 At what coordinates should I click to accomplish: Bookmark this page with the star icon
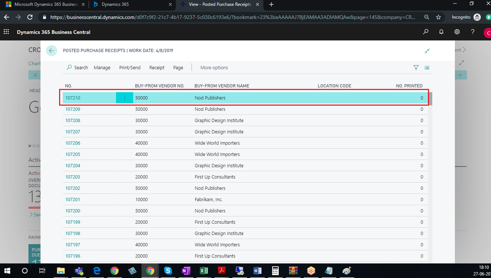(x=438, y=17)
